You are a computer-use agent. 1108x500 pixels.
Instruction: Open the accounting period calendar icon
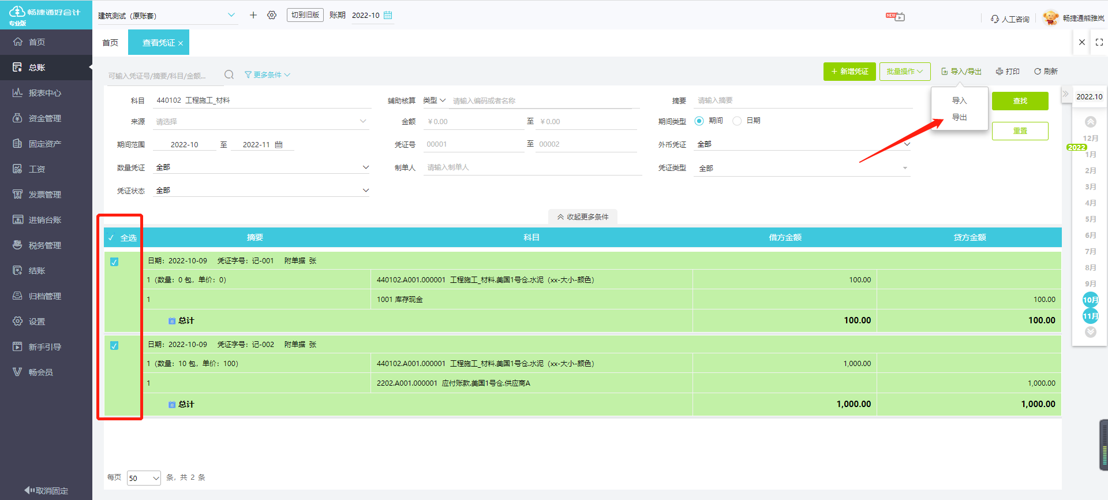click(388, 15)
